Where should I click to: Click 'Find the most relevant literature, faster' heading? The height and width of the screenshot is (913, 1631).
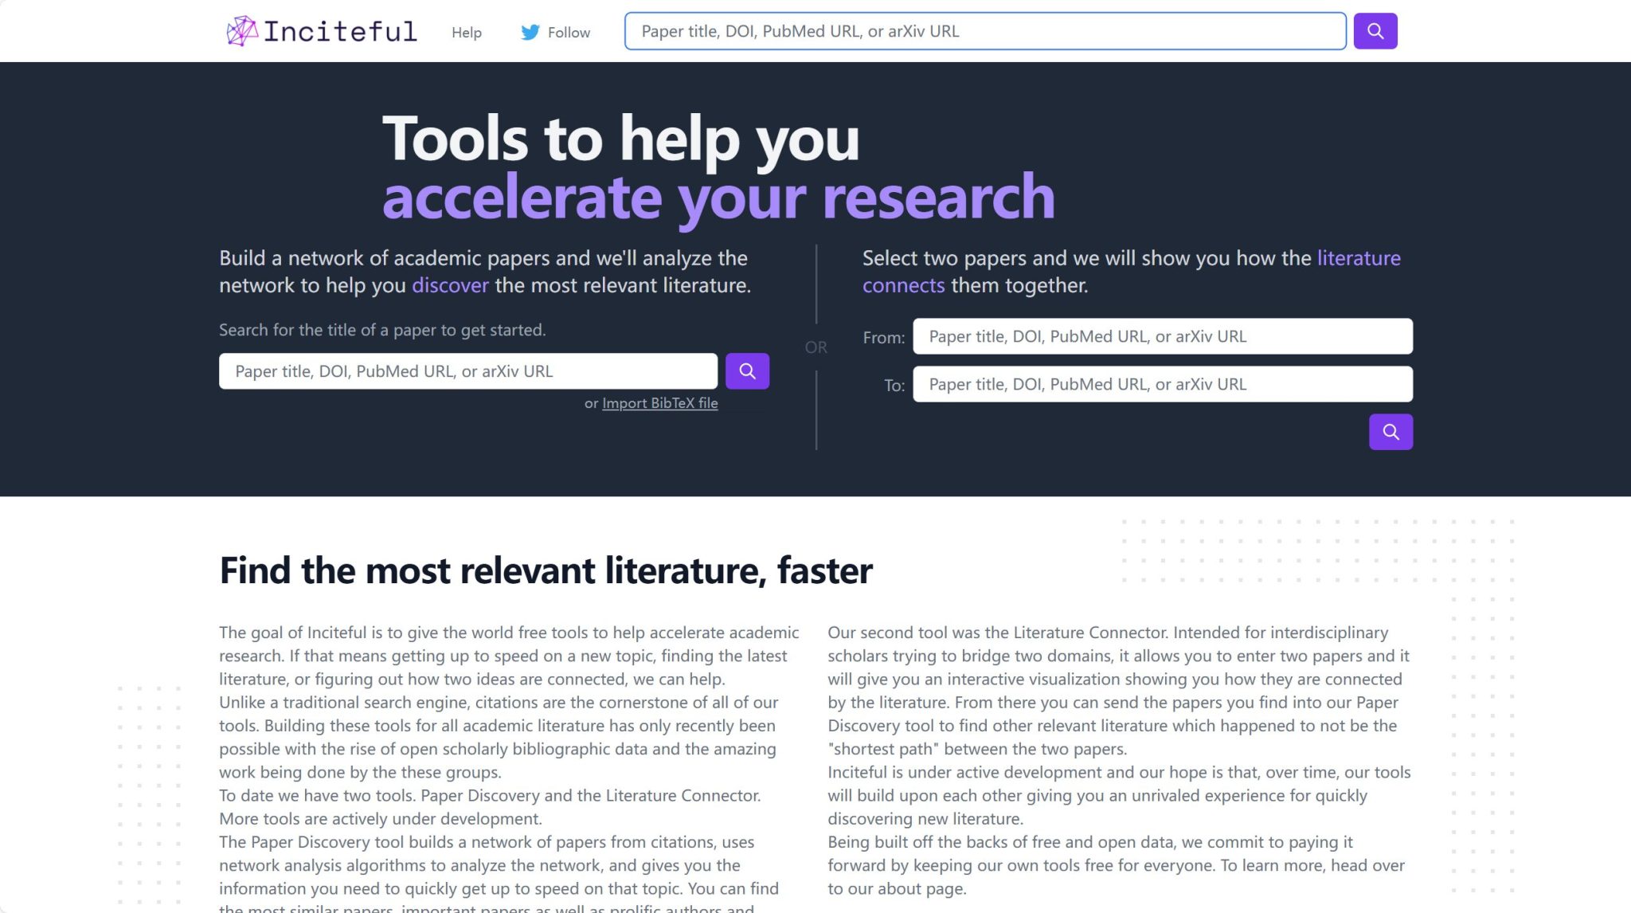(546, 570)
